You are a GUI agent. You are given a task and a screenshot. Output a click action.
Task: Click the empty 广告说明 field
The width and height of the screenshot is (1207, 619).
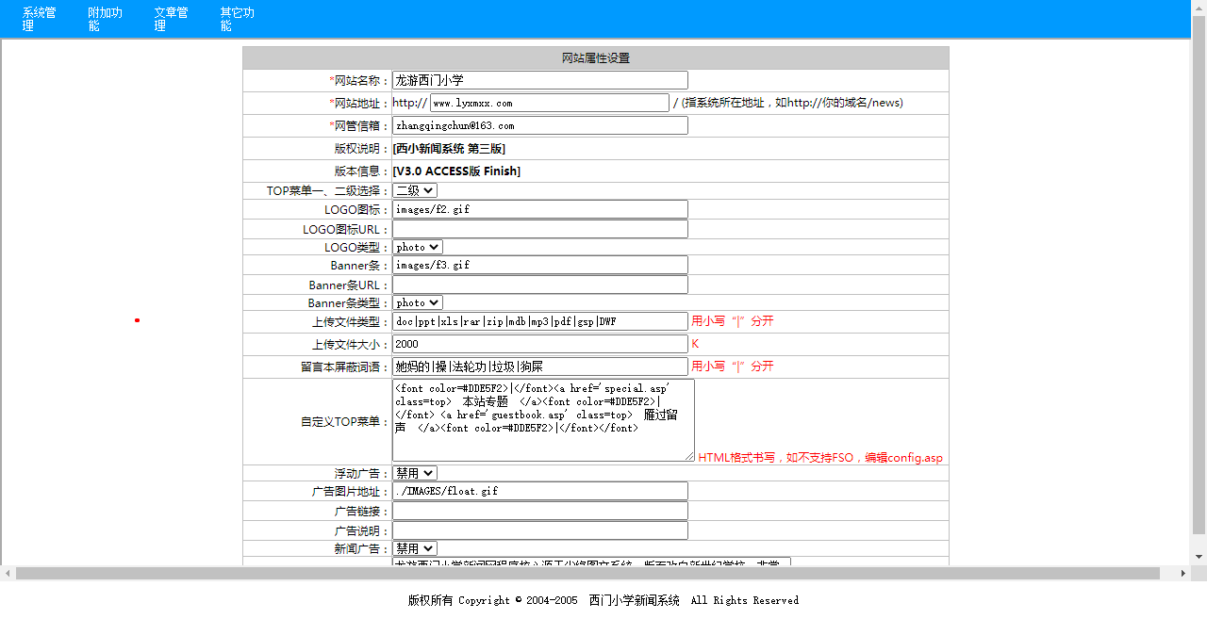(x=540, y=530)
